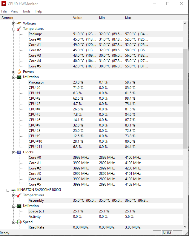Expand the Powers tree node
189x236 pixels.
[14, 72]
